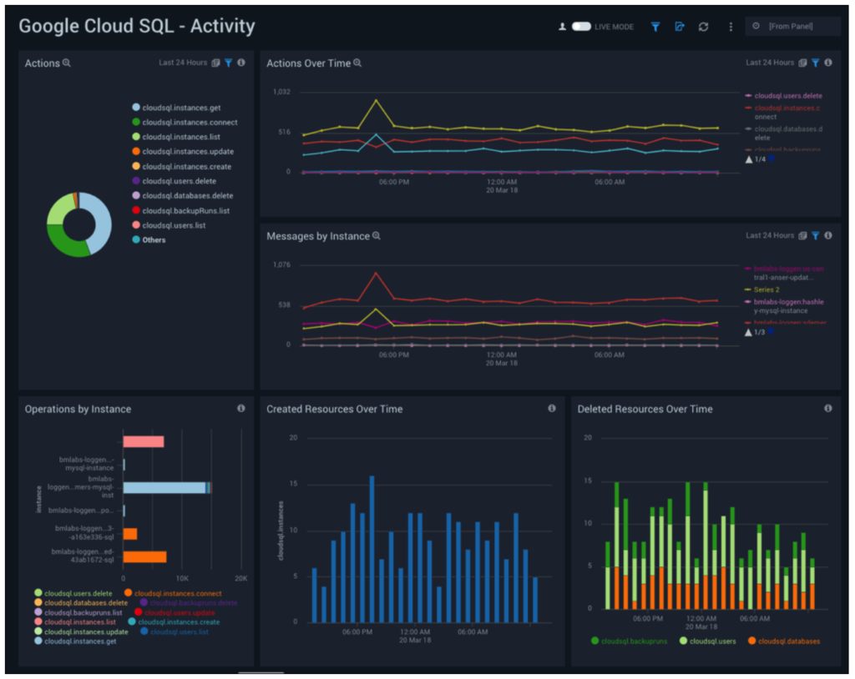Screen dimensions: 855x679
Task: Click Last 24 Hours in Actions Over Time panel
Action: [769, 63]
